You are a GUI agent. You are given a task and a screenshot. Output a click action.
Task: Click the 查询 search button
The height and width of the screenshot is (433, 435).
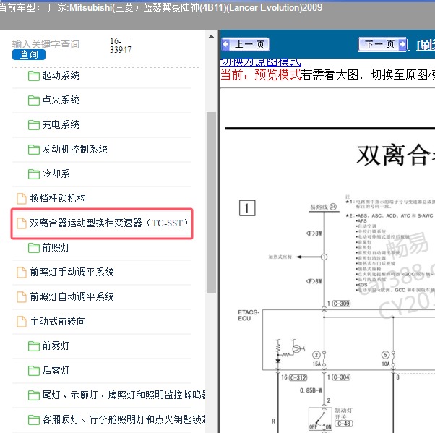pyautogui.click(x=29, y=54)
